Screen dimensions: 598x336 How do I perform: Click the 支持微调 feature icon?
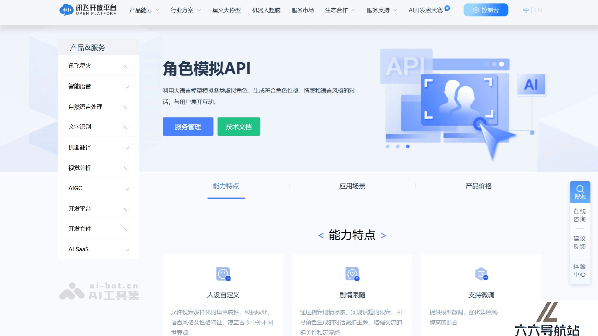click(x=481, y=274)
